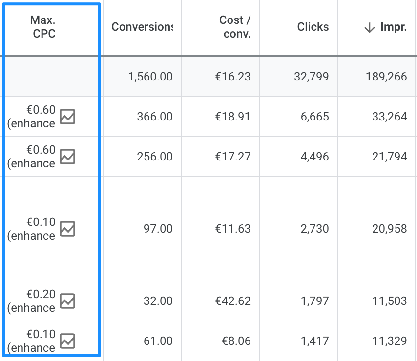Click clicks cell 6,665
417x361 pixels.
click(315, 117)
